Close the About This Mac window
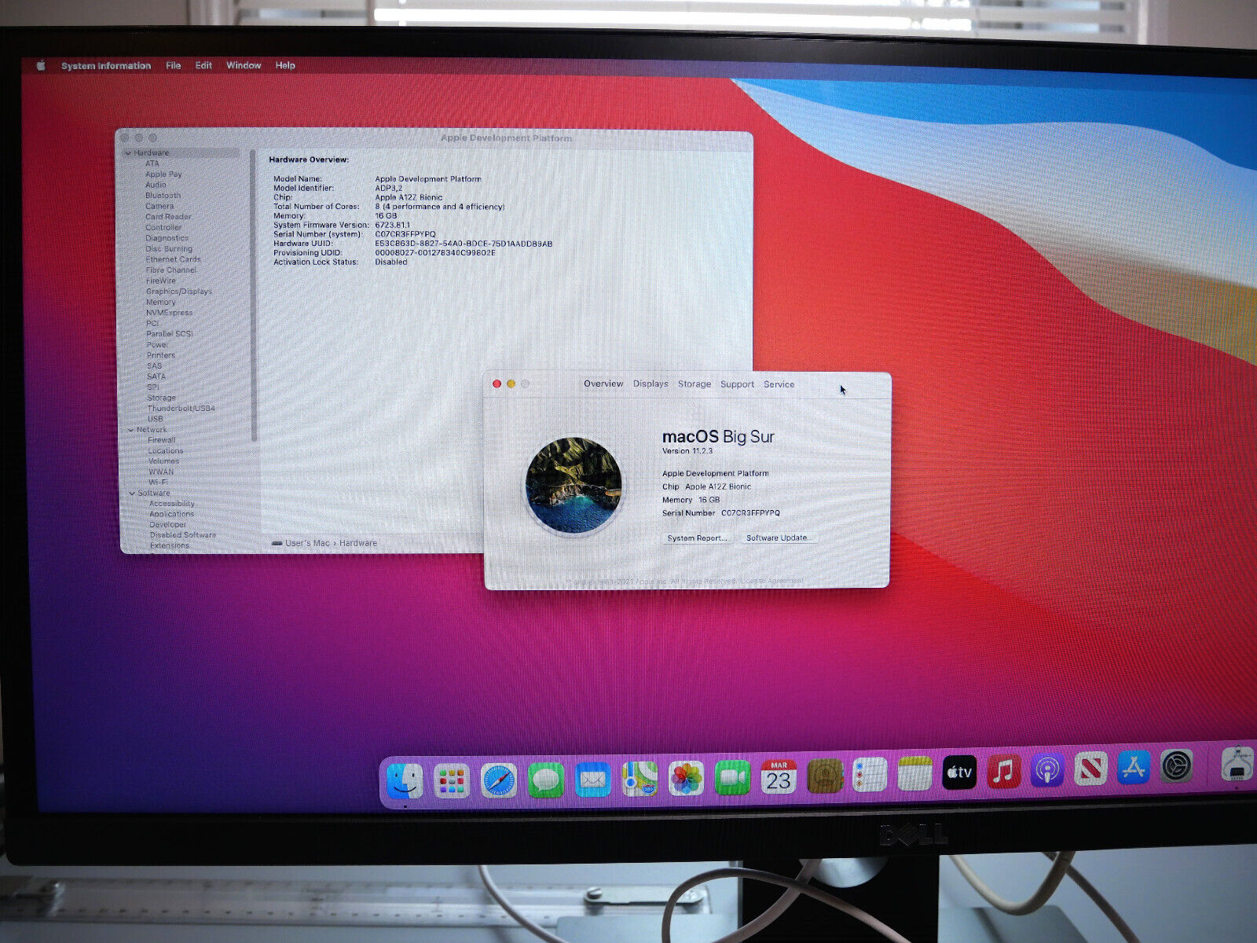Viewport: 1257px width, 943px height. (x=497, y=384)
